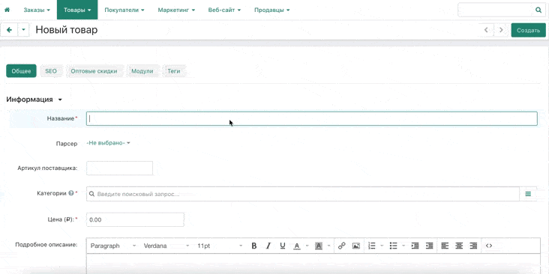The width and height of the screenshot is (549, 274).
Task: Toggle bold formatting in the editor
Action: click(x=254, y=246)
